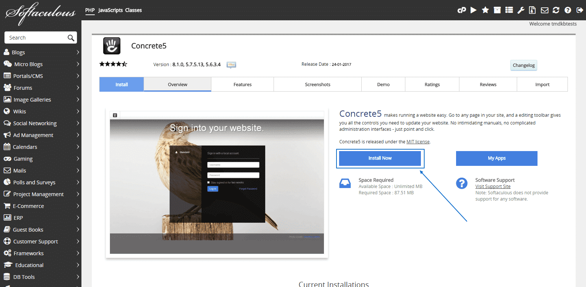Expand Project Management chevron arrow

pyautogui.click(x=78, y=194)
